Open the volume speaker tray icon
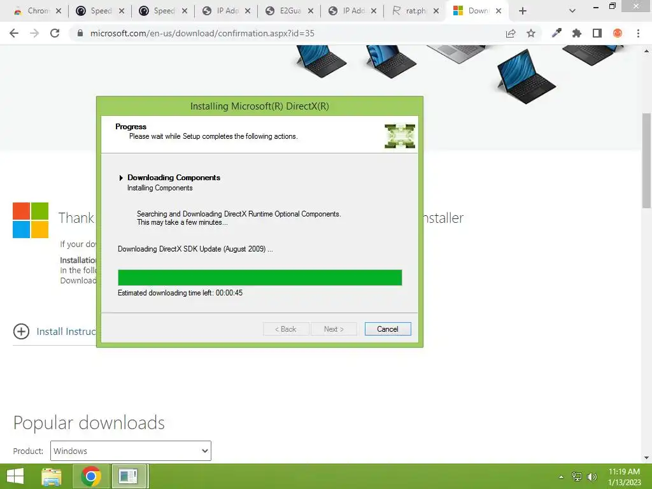652x489 pixels. coord(592,476)
